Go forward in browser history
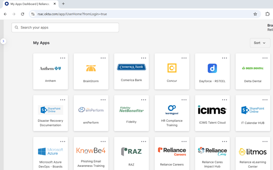The height and width of the screenshot is (170, 273). click(x=14, y=14)
